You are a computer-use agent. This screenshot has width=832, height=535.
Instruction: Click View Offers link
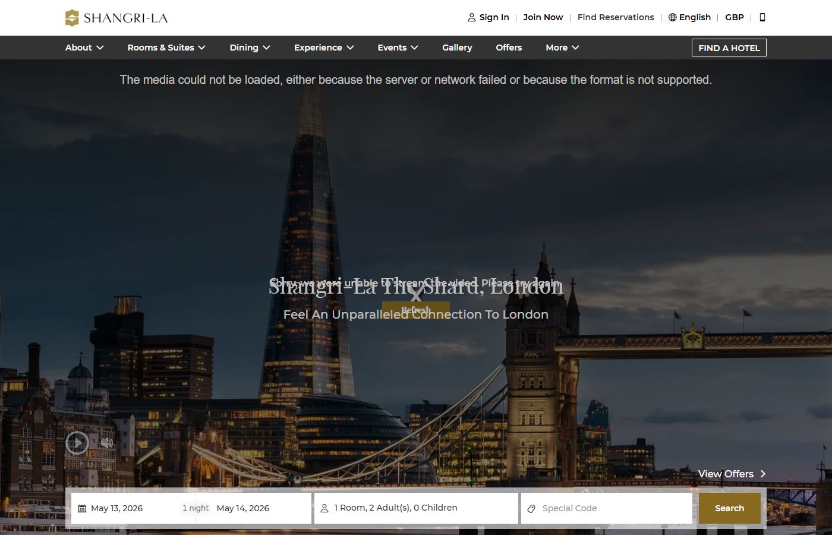tap(726, 474)
